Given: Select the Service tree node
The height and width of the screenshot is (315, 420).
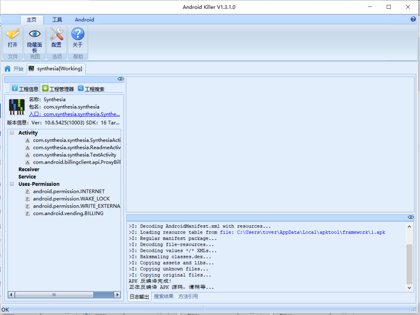Looking at the screenshot, I should point(27,177).
